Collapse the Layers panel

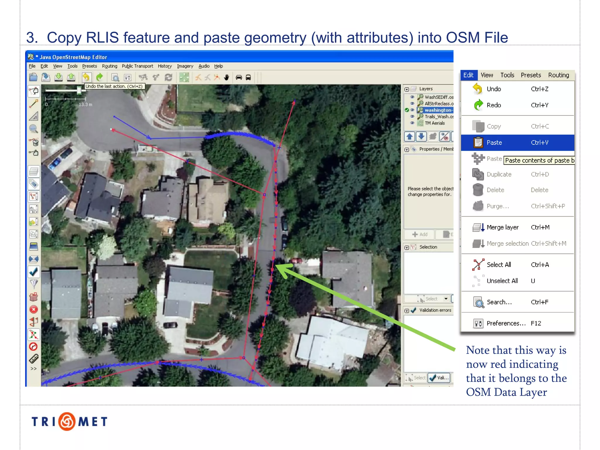[407, 89]
